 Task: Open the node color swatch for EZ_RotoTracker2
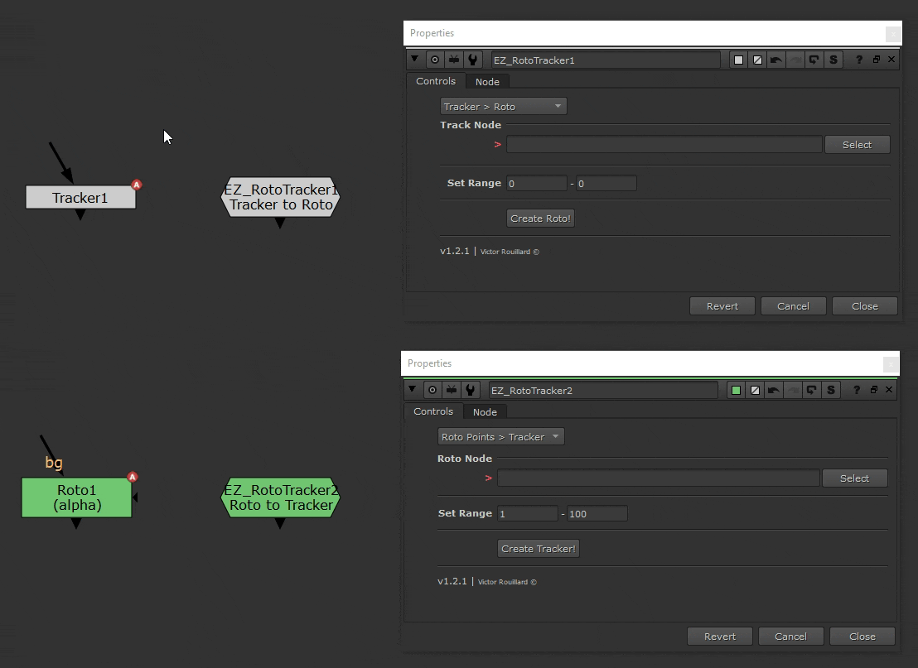736,389
